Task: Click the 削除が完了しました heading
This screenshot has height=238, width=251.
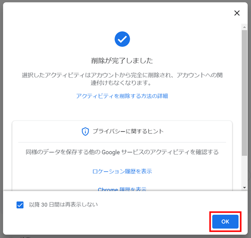Action: point(122,61)
